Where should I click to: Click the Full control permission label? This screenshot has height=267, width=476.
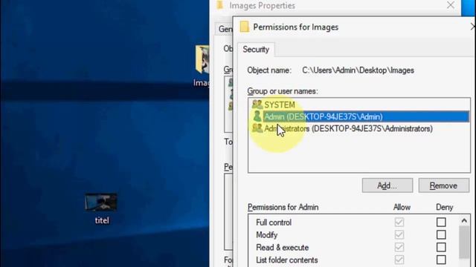point(274,222)
